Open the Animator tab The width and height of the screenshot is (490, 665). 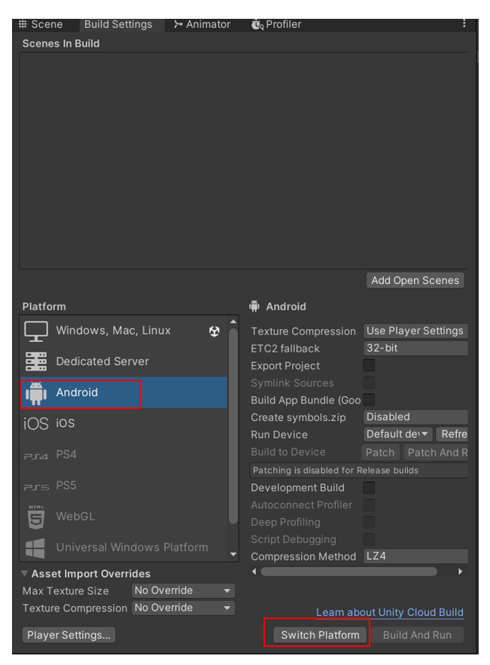click(x=202, y=25)
